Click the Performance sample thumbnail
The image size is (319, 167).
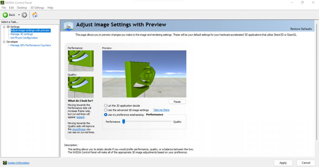(81, 61)
